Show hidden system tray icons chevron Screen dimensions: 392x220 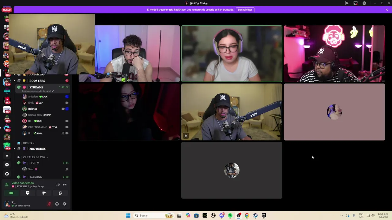[x=341, y=215]
